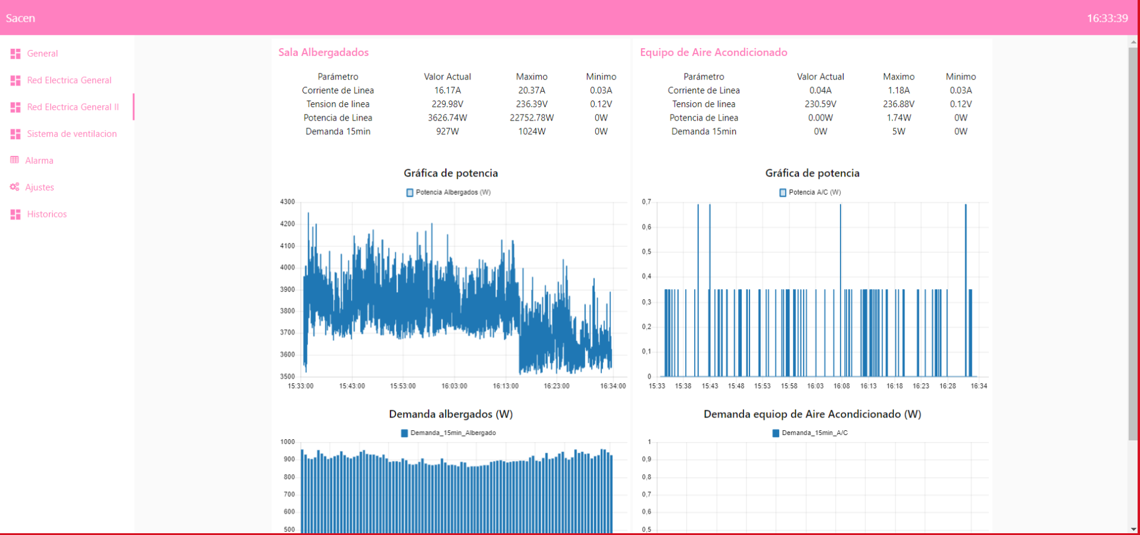Go to Sistema de ventilacion
This screenshot has width=1140, height=535.
point(72,134)
